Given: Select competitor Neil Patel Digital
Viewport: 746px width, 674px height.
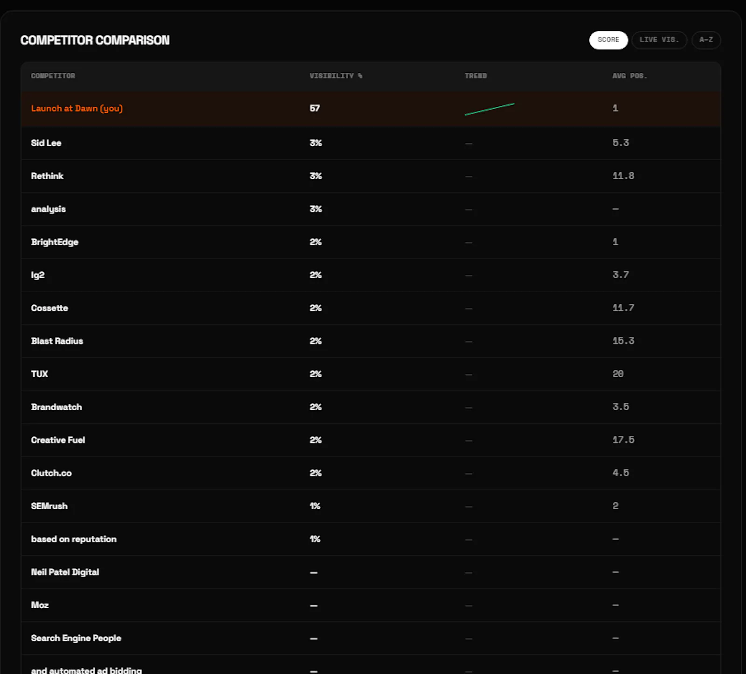Looking at the screenshot, I should click(65, 572).
